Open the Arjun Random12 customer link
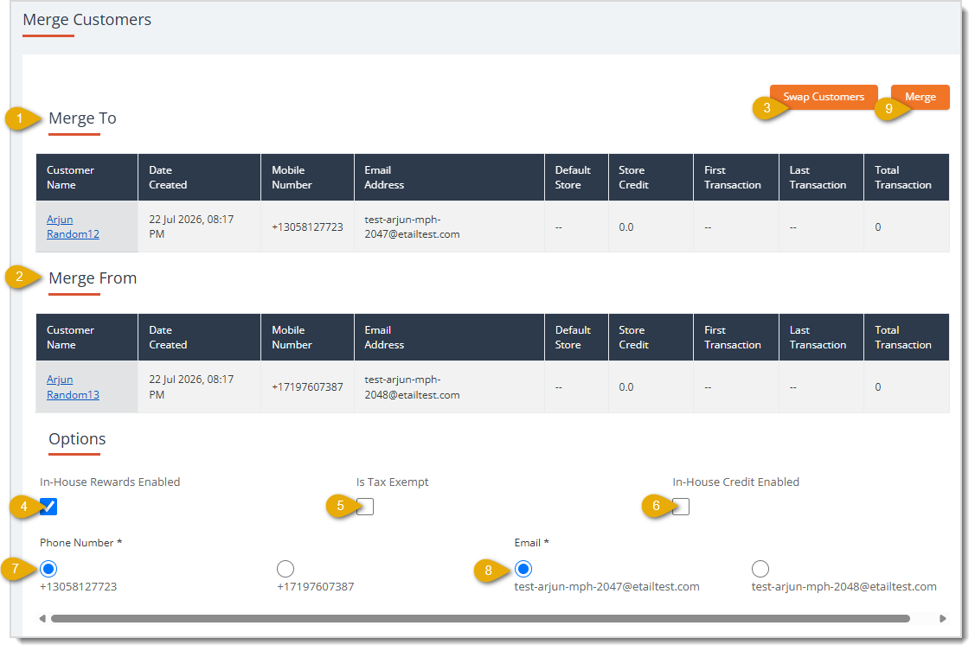 pyautogui.click(x=73, y=227)
